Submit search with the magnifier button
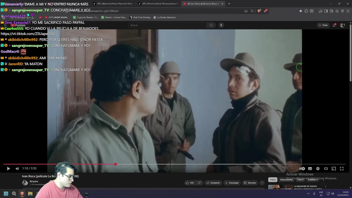Screen dimensions: 352x198 [211, 25]
